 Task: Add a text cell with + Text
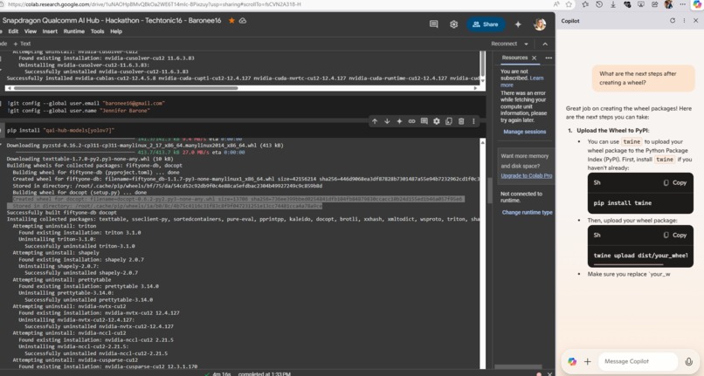coord(22,44)
